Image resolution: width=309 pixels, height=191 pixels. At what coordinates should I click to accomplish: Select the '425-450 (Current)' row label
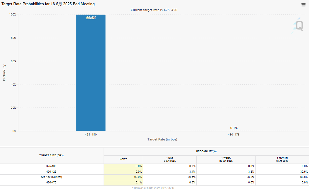coord(51,177)
